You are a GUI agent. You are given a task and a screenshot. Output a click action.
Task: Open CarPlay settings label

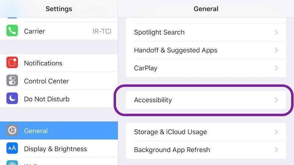[146, 68]
